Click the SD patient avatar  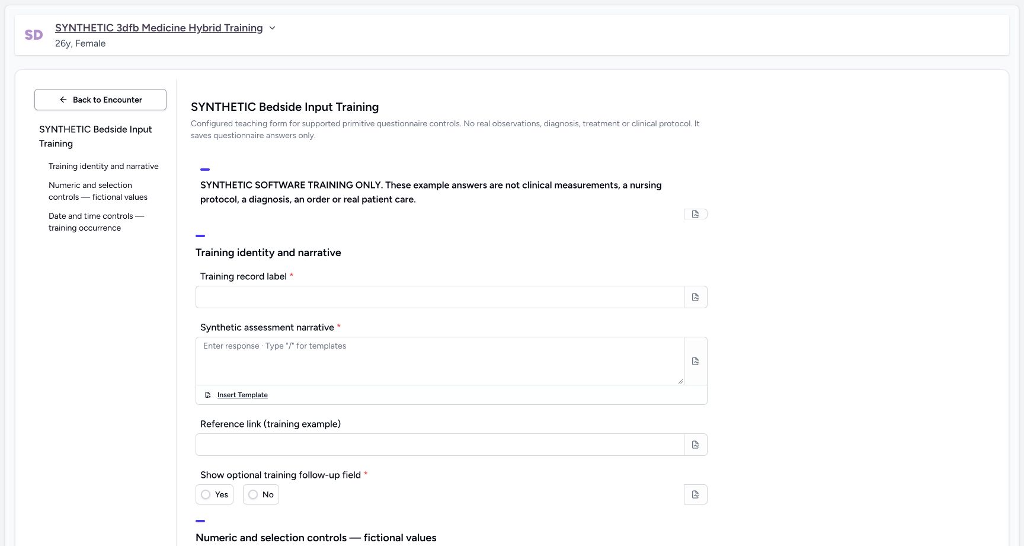[34, 35]
